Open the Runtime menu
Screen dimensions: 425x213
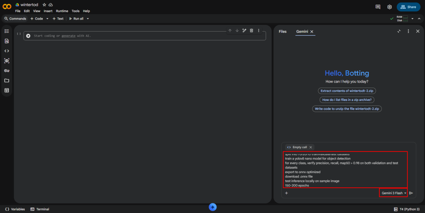click(x=62, y=11)
